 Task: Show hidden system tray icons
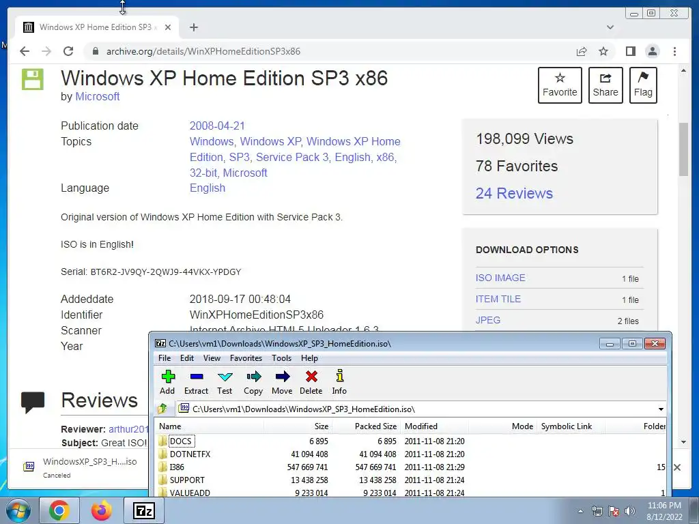[x=580, y=511]
